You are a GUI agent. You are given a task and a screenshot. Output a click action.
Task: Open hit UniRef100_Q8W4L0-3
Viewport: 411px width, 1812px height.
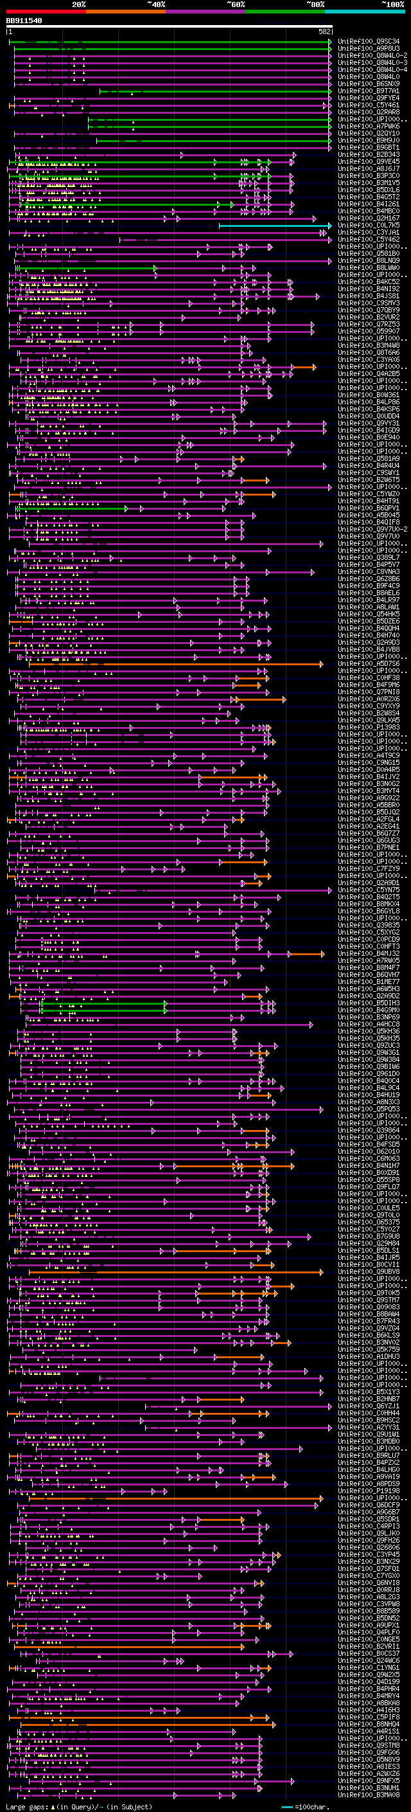point(372,62)
